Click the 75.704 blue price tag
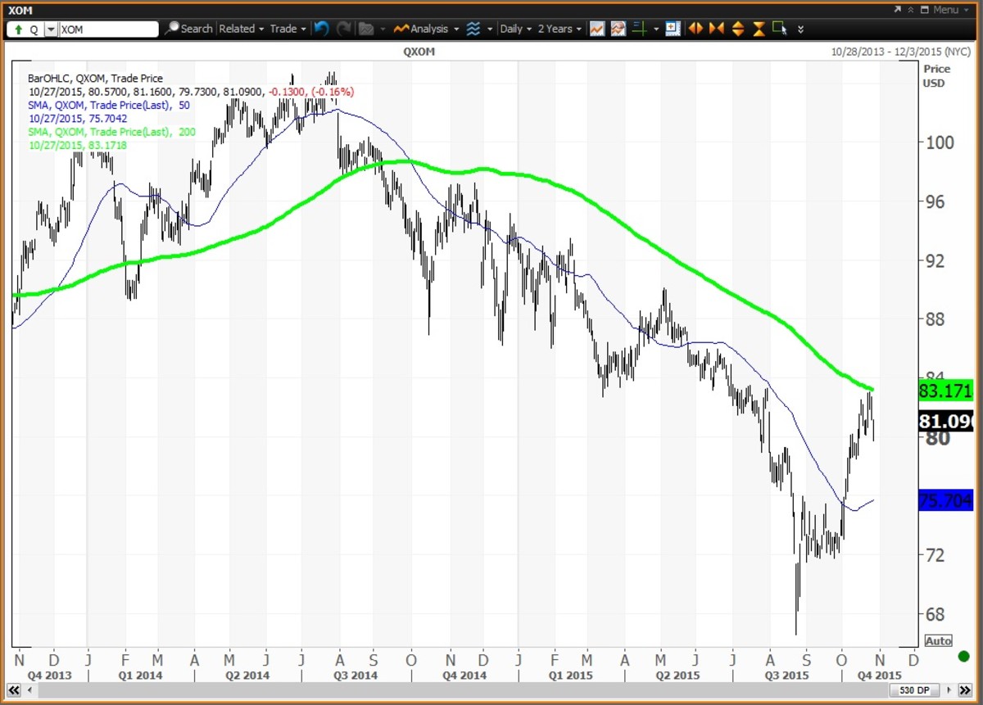Viewport: 983px width, 705px height. click(x=946, y=500)
